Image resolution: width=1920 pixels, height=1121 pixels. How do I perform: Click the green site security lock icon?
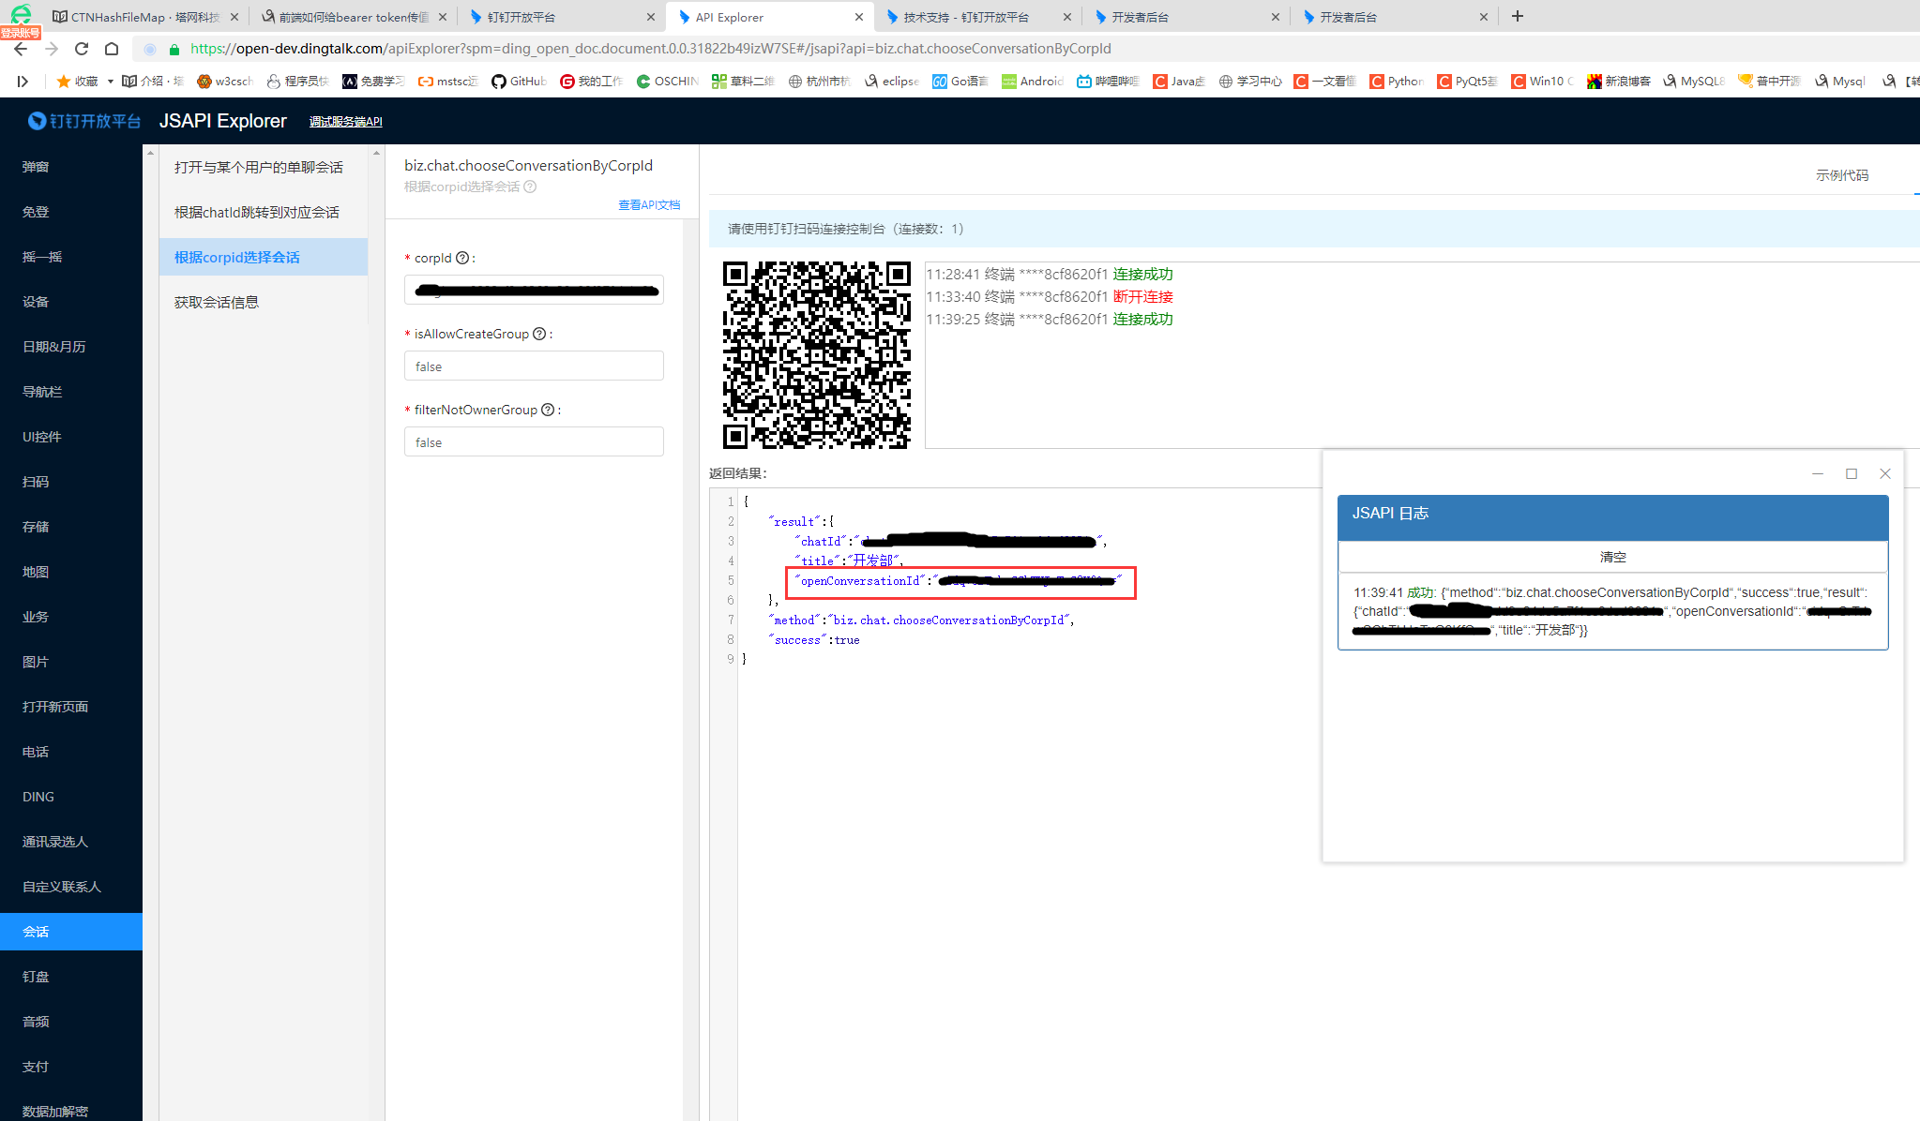click(174, 49)
